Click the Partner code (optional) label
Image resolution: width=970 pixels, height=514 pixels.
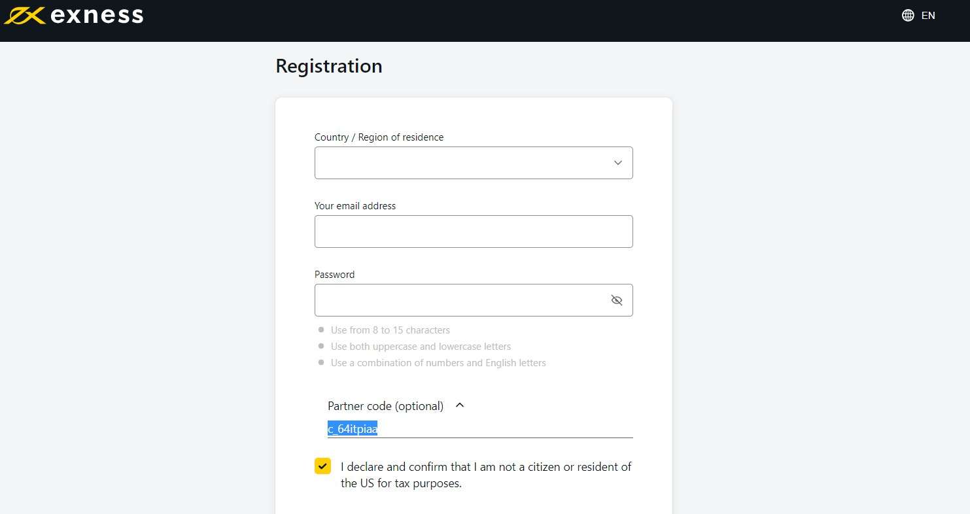click(385, 406)
